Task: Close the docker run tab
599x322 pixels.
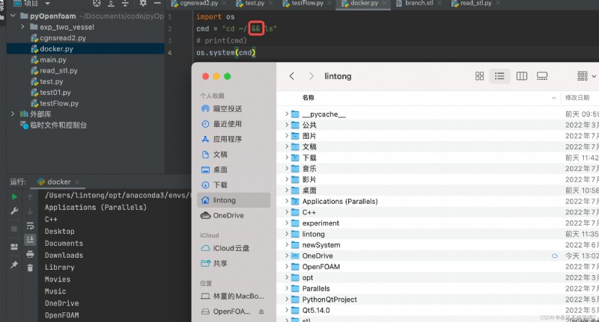Action: click(x=77, y=182)
